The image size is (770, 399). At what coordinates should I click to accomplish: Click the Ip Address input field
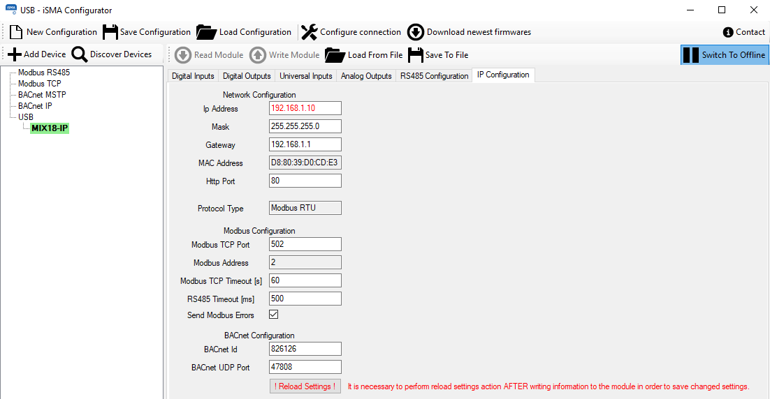[305, 108]
